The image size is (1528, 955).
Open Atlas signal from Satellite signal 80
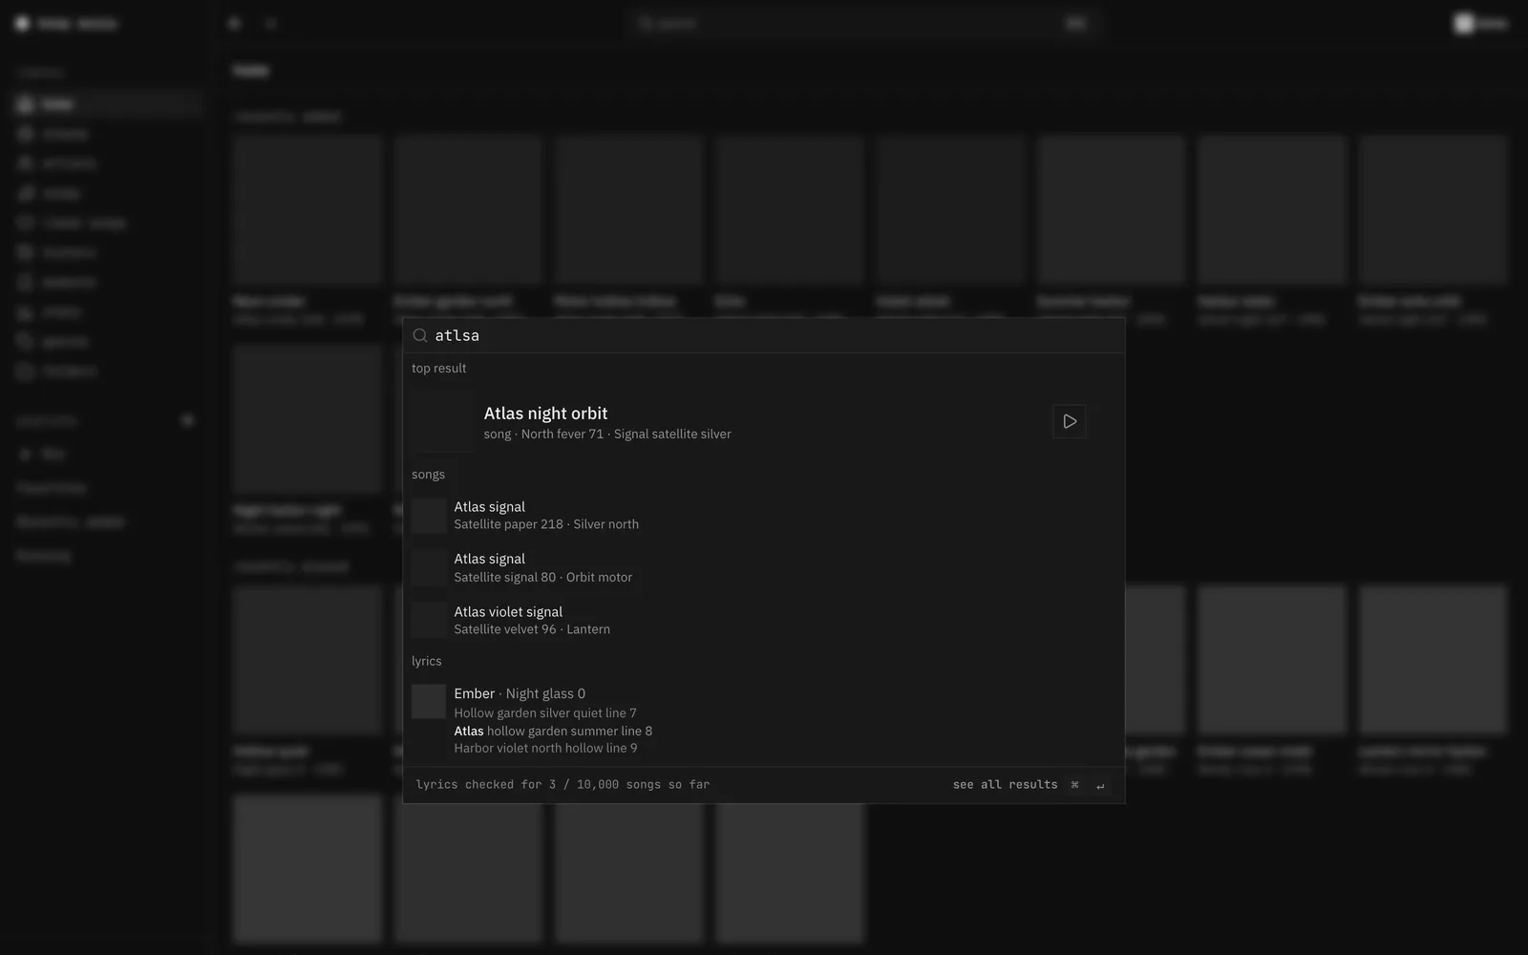coord(764,567)
